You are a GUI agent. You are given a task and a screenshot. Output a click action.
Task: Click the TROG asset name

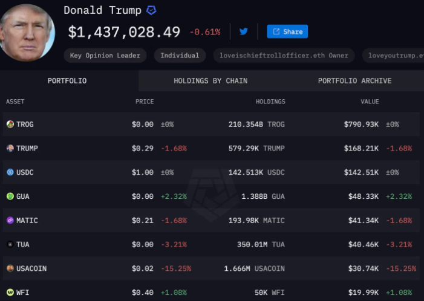[25, 125]
